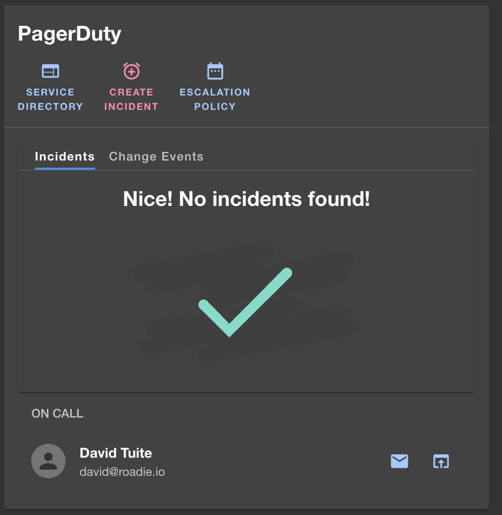Open the Service Directory icon link
Viewport: 502px width, 515px height.
tap(51, 71)
